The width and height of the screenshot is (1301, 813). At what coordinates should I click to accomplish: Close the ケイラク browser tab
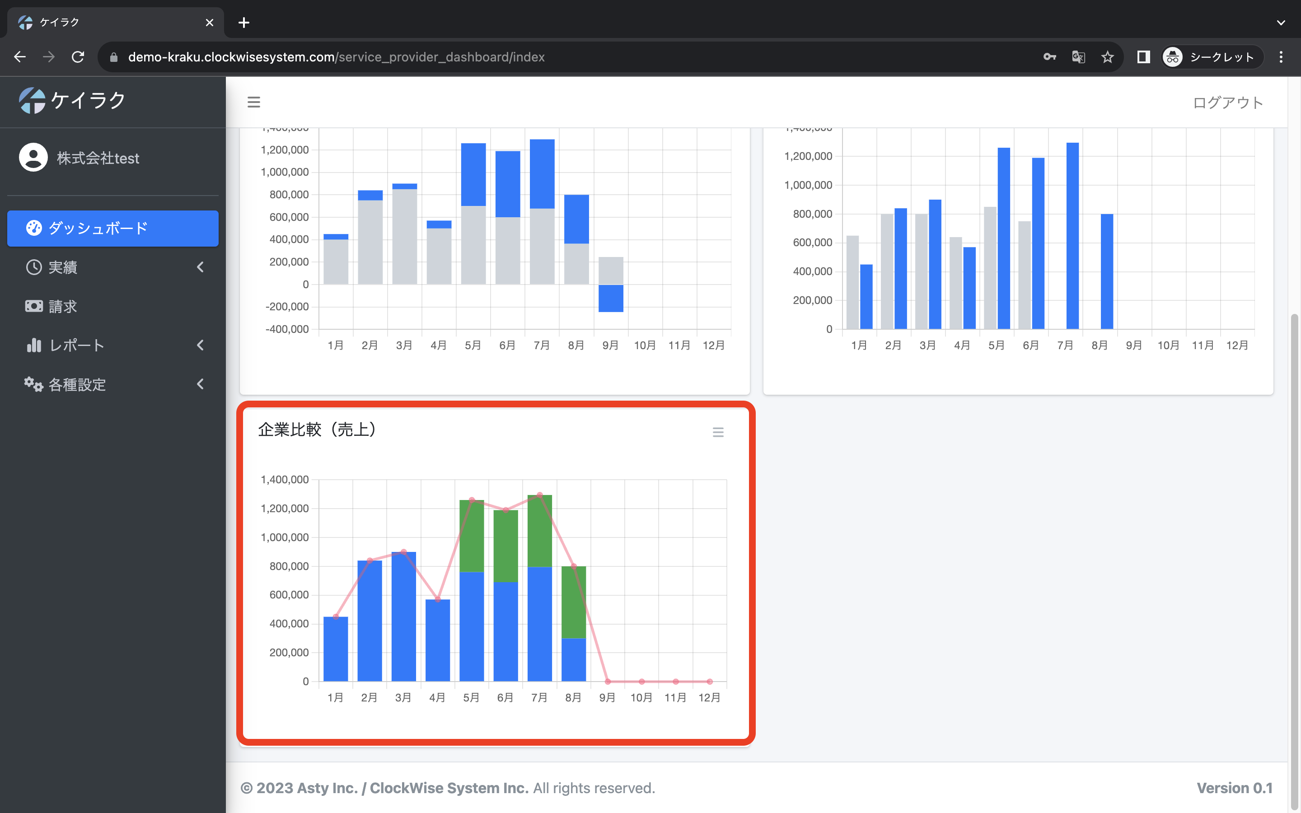coord(209,23)
